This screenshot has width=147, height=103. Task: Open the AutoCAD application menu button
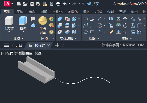click(7, 4)
